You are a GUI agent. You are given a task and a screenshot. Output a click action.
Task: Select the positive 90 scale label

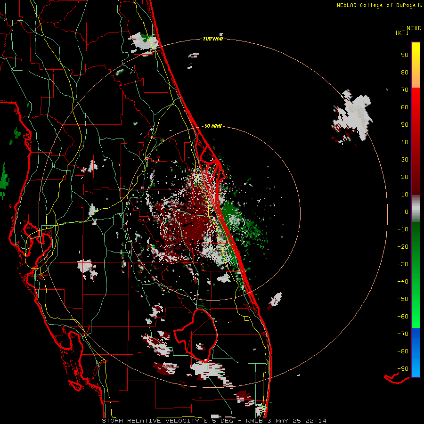pos(405,55)
